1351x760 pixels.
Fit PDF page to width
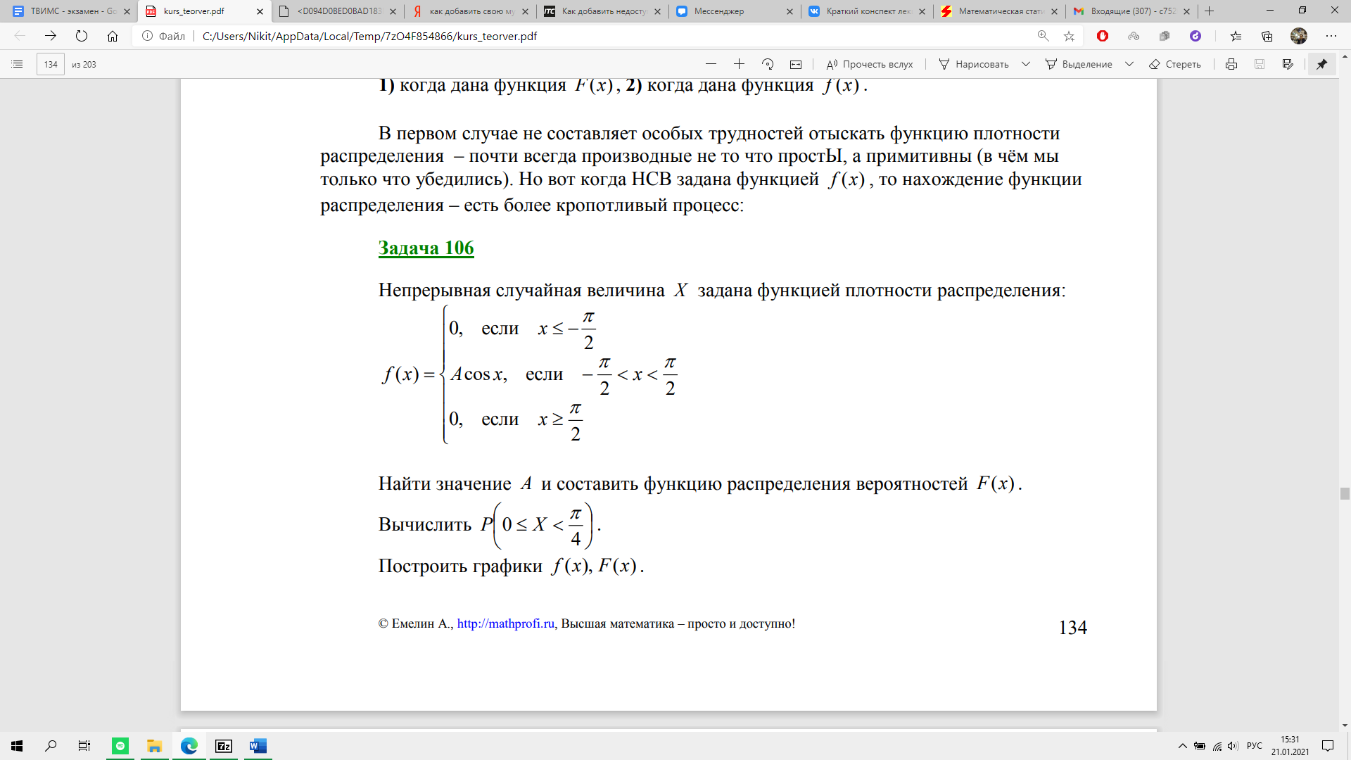coord(796,64)
